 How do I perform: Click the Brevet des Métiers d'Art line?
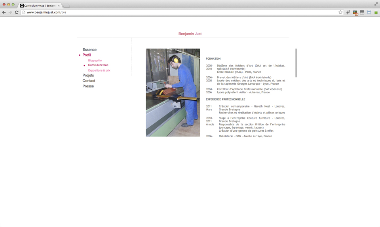pyautogui.click(x=244, y=78)
